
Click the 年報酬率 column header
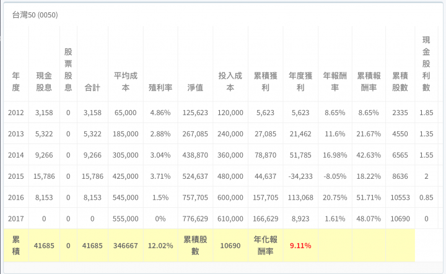(334, 82)
